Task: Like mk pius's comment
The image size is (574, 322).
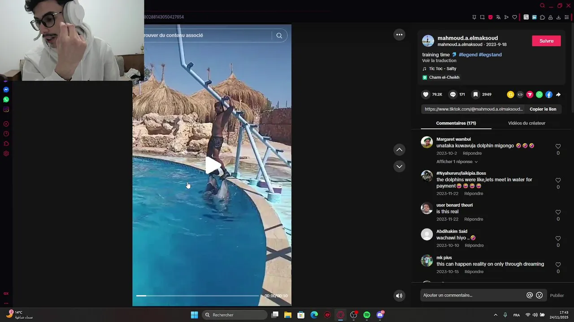Action: coord(558,265)
